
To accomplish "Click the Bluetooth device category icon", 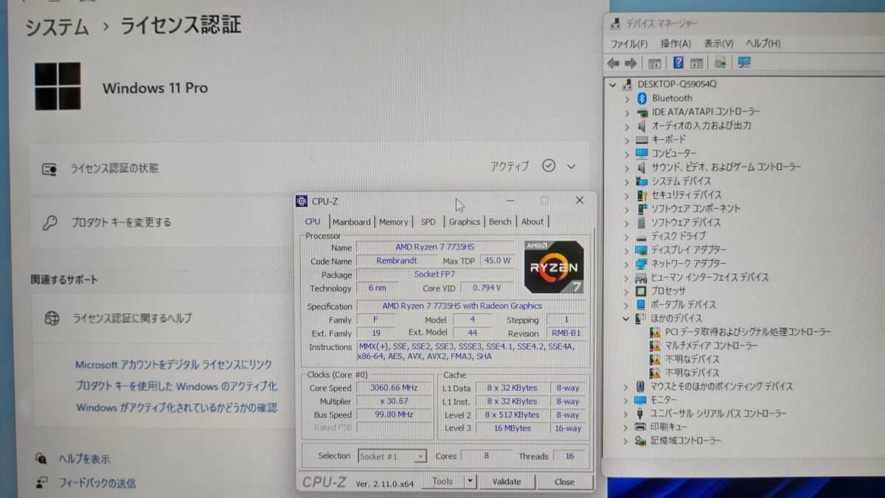I will tap(642, 98).
